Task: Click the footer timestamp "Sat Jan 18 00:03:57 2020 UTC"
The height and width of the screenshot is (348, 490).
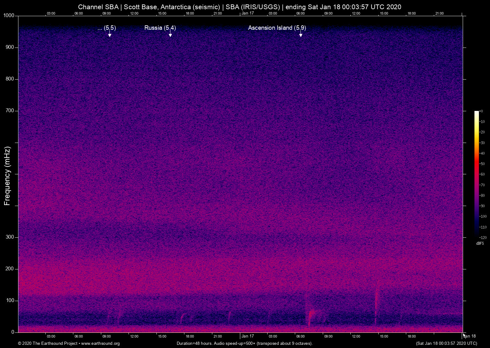Action: pos(446,344)
